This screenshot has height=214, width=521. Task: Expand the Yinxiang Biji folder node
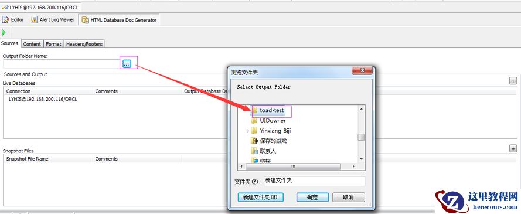tap(247, 131)
